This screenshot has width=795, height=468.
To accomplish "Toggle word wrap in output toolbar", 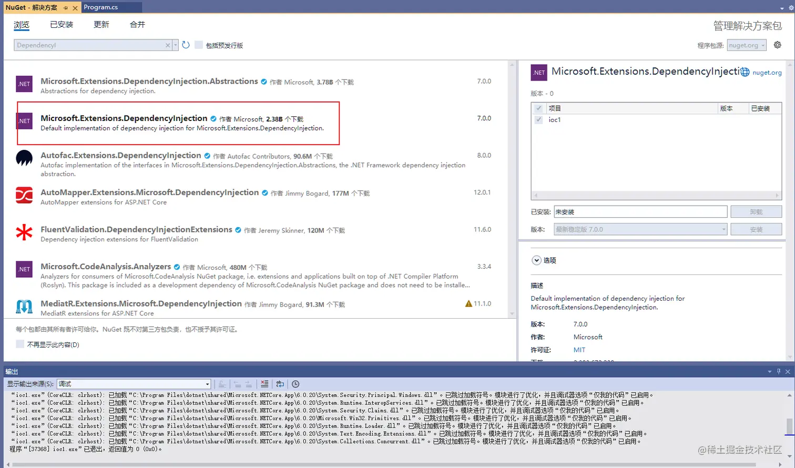I will [280, 384].
